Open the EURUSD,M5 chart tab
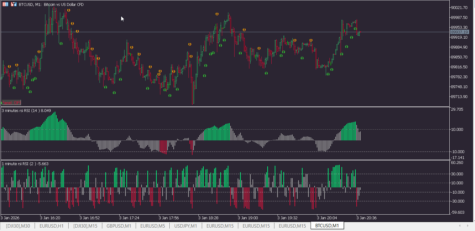 (x=153, y=226)
